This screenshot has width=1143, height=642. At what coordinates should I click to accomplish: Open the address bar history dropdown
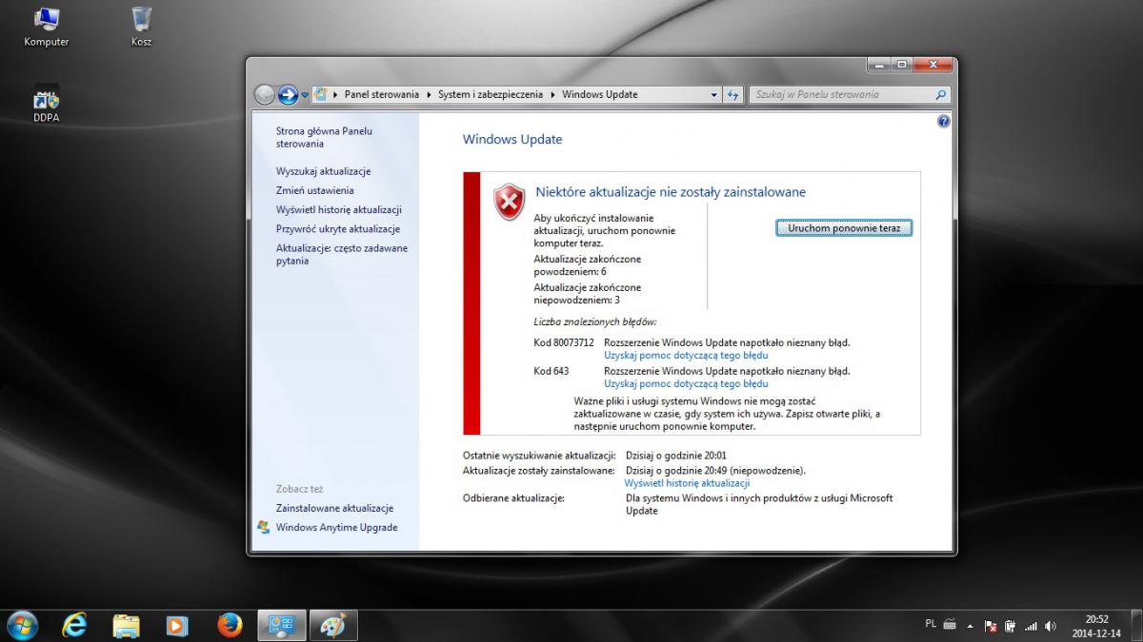coord(714,95)
